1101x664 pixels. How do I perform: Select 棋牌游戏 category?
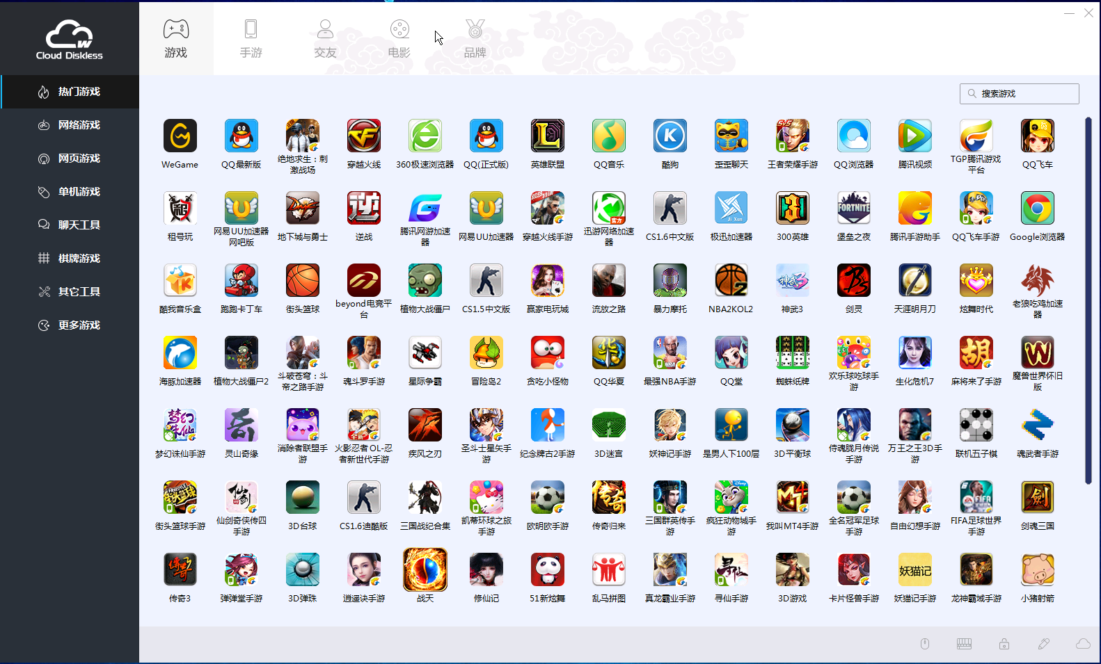pos(70,259)
